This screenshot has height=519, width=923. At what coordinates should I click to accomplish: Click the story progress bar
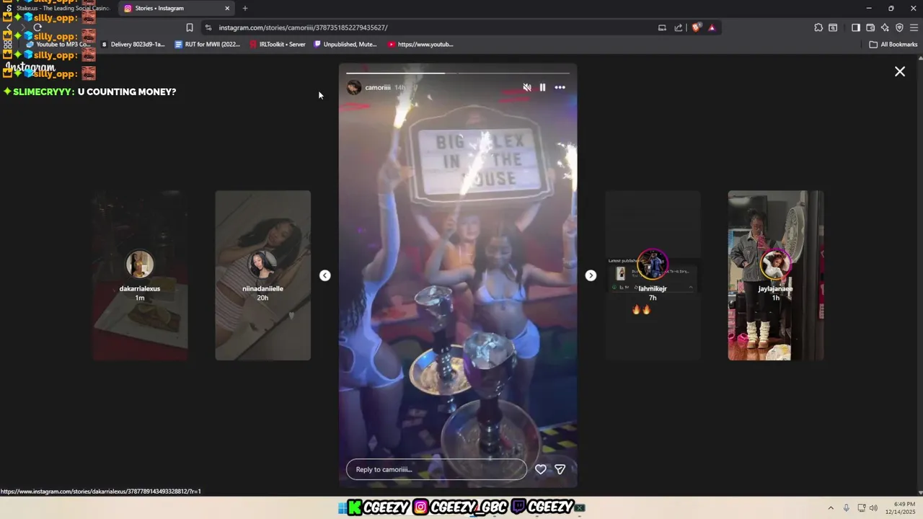[458, 73]
